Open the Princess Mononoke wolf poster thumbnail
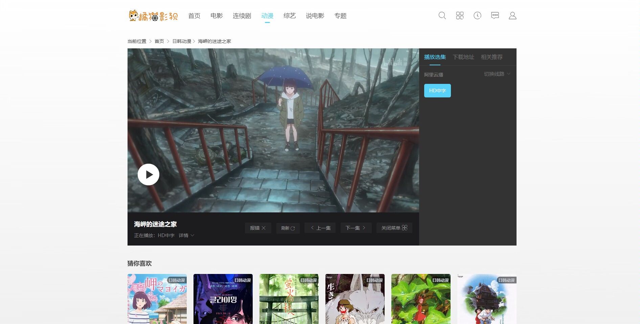 click(355, 299)
